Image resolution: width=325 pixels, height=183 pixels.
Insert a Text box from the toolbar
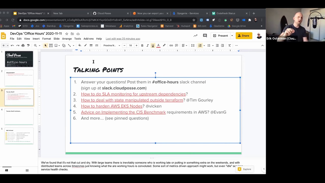point(51,45)
